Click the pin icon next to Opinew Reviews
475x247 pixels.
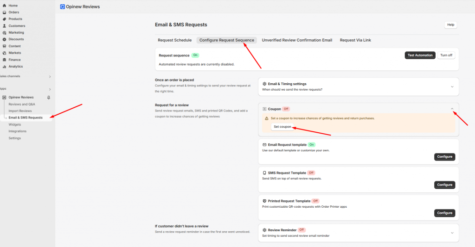pos(48,98)
